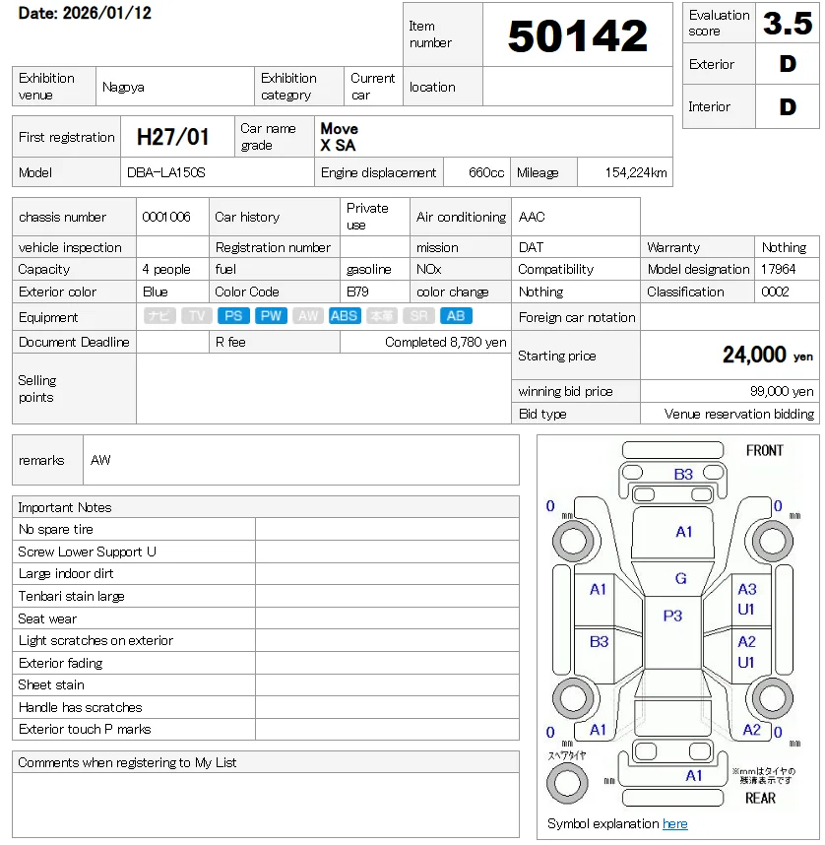Click the Nagoya exhibition venue value

click(123, 87)
